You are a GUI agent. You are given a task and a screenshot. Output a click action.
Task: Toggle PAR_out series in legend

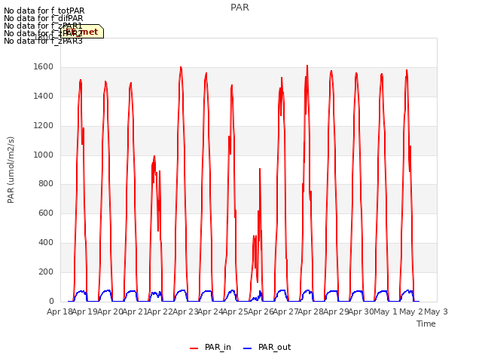tap(267, 347)
